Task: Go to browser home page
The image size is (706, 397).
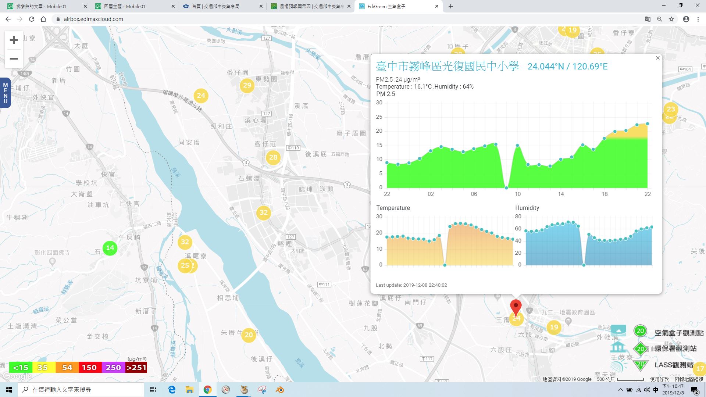Action: click(x=43, y=19)
